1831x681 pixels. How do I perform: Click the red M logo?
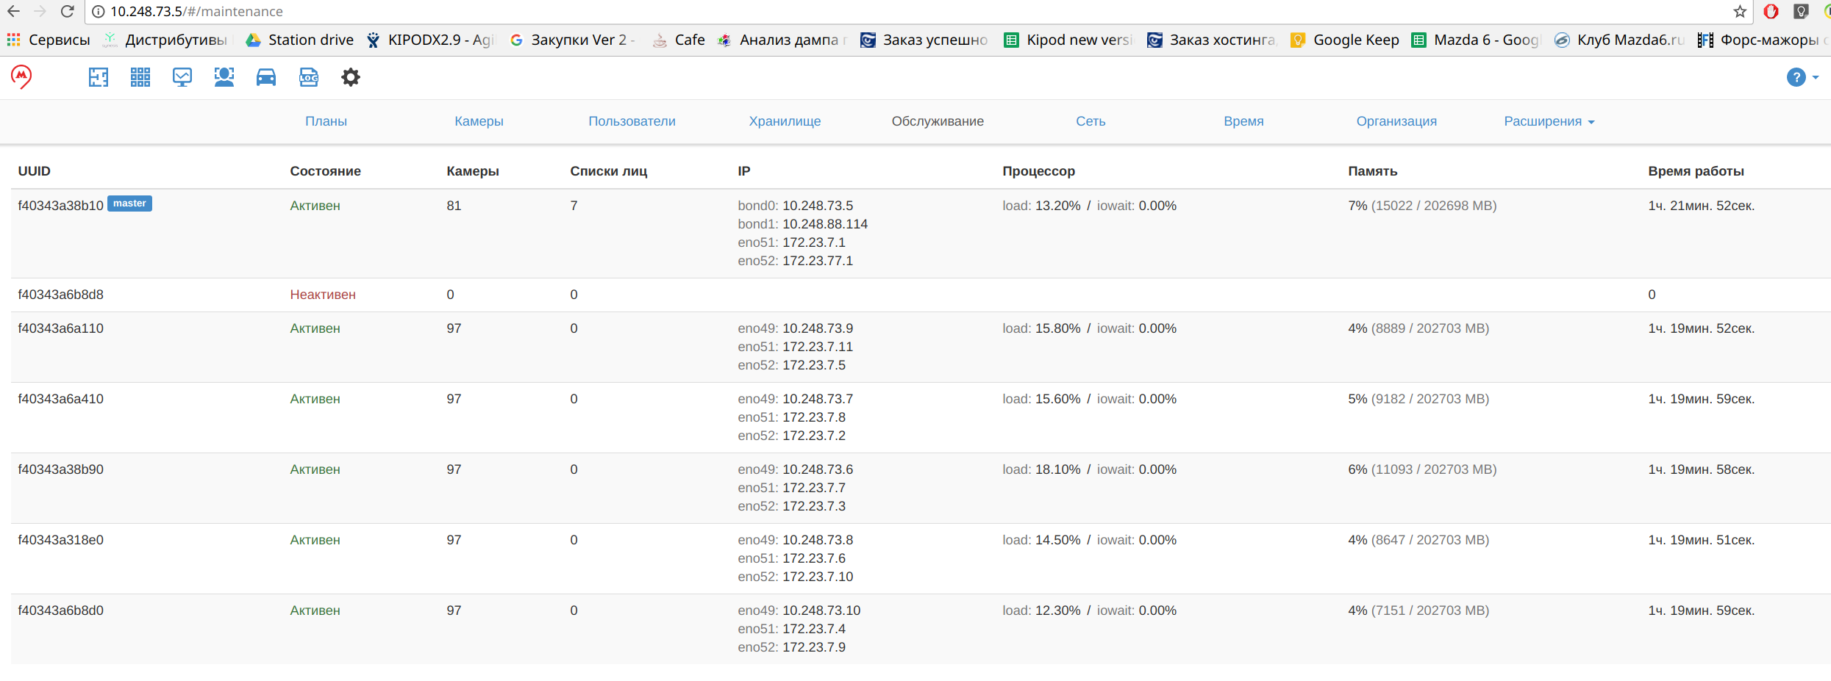21,76
